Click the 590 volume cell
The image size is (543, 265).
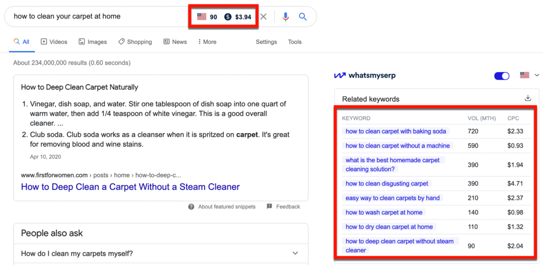click(473, 146)
